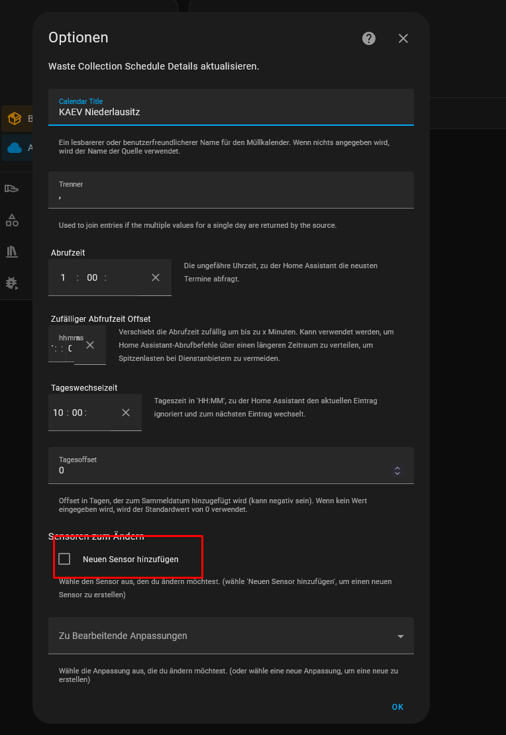Focus the Calendar Title text field
506x735 pixels.
tap(230, 107)
